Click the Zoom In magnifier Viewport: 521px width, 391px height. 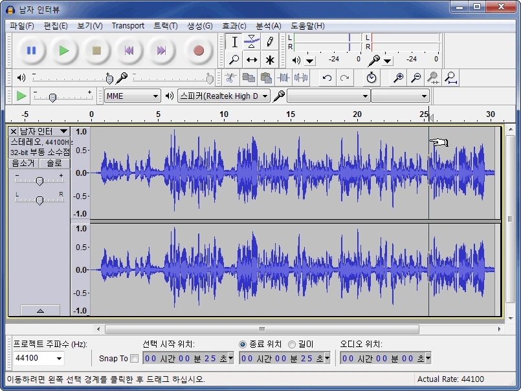click(x=399, y=78)
